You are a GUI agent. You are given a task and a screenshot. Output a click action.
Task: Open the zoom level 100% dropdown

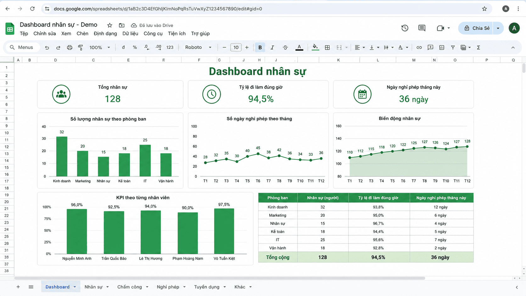tap(100, 47)
